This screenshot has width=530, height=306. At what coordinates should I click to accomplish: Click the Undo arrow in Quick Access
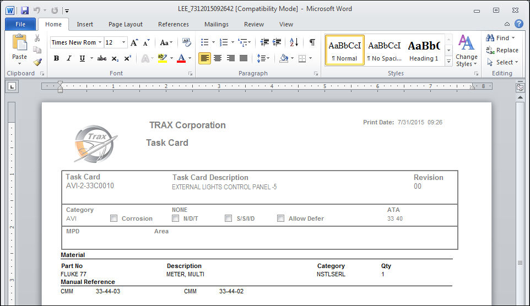(x=36, y=10)
